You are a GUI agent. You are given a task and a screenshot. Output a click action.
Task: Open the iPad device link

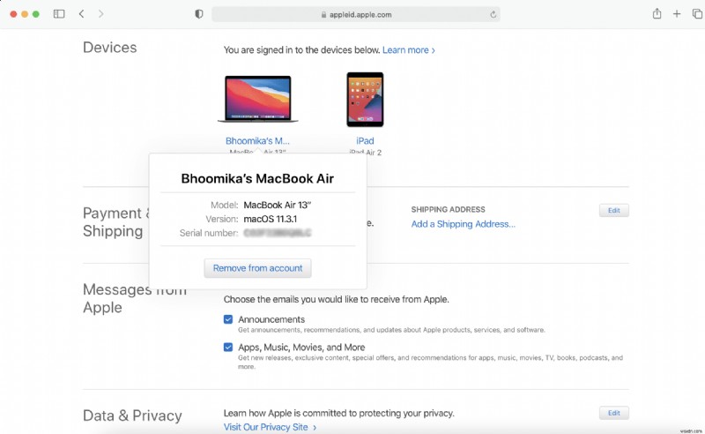365,141
